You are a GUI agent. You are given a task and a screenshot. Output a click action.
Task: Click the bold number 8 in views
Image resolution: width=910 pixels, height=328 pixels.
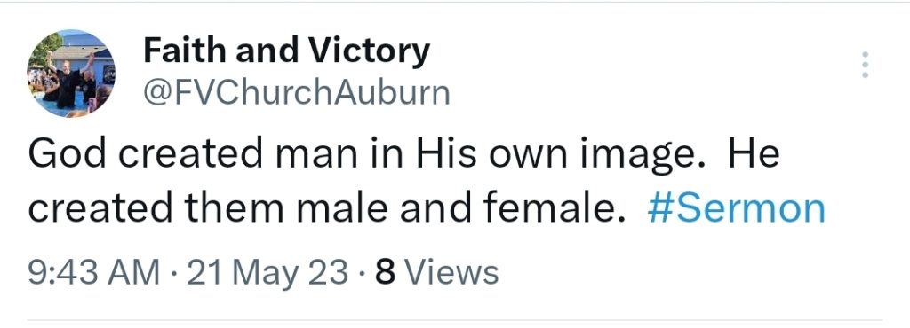385,272
